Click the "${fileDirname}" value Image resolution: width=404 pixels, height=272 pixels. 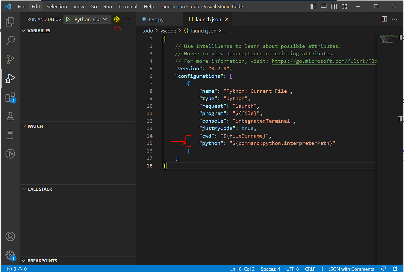pos(245,136)
